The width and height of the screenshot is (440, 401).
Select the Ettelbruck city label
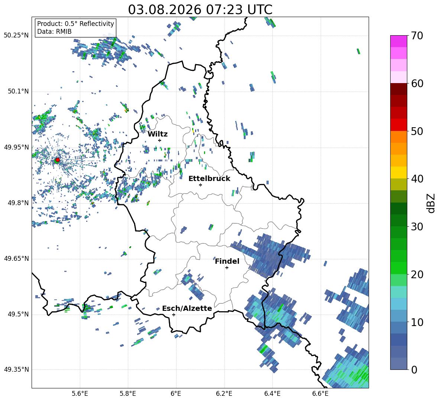coord(209,179)
